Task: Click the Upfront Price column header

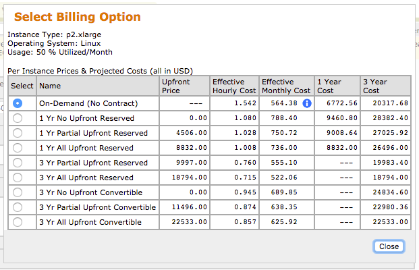Action: click(x=175, y=86)
